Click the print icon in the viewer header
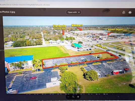Image resolution: width=135 pixels, height=101 pixels. click(x=130, y=13)
